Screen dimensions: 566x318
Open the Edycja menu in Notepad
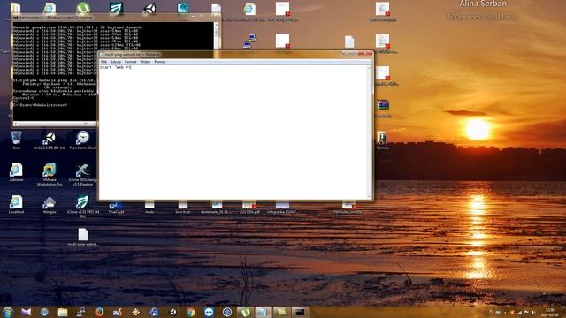tap(116, 62)
